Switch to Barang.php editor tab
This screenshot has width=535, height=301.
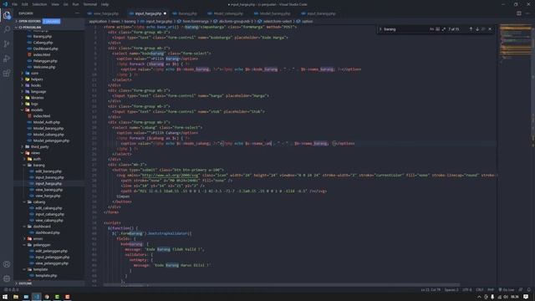point(187,13)
